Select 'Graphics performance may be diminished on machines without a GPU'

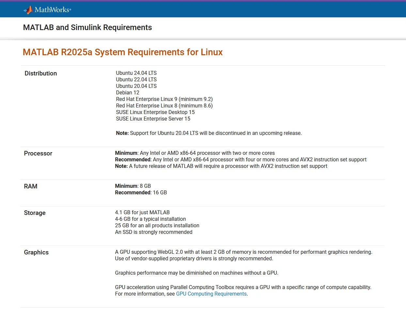[x=197, y=273]
